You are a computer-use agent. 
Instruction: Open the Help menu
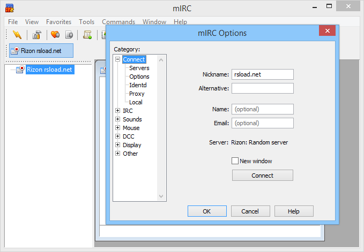tap(180, 22)
